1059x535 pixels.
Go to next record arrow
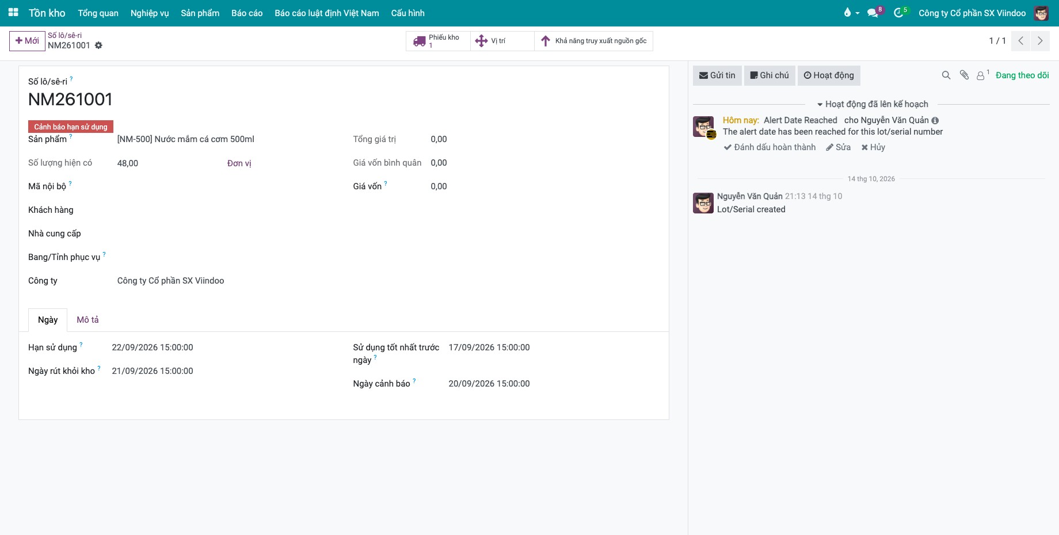pyautogui.click(x=1040, y=41)
